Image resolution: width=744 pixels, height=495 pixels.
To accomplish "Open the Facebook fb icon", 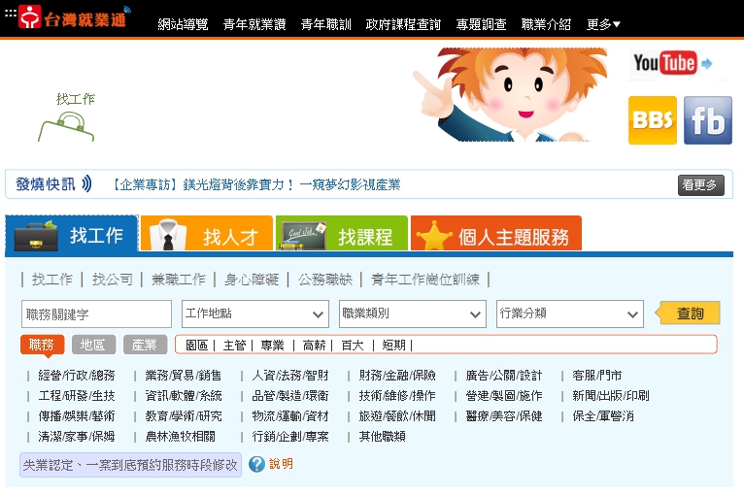I will (x=708, y=120).
